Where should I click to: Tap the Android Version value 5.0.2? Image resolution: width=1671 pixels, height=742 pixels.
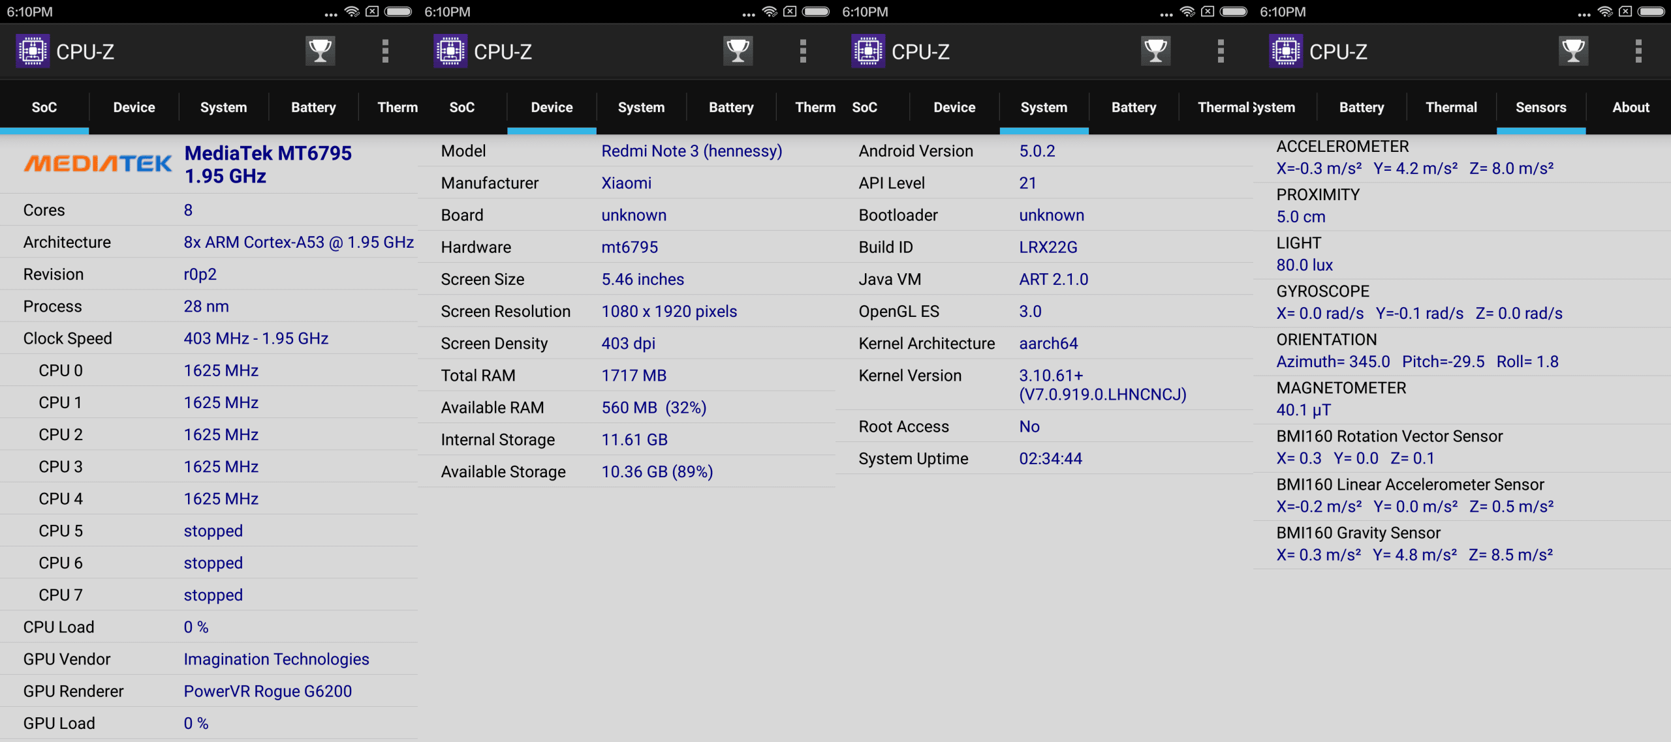pyautogui.click(x=1037, y=151)
